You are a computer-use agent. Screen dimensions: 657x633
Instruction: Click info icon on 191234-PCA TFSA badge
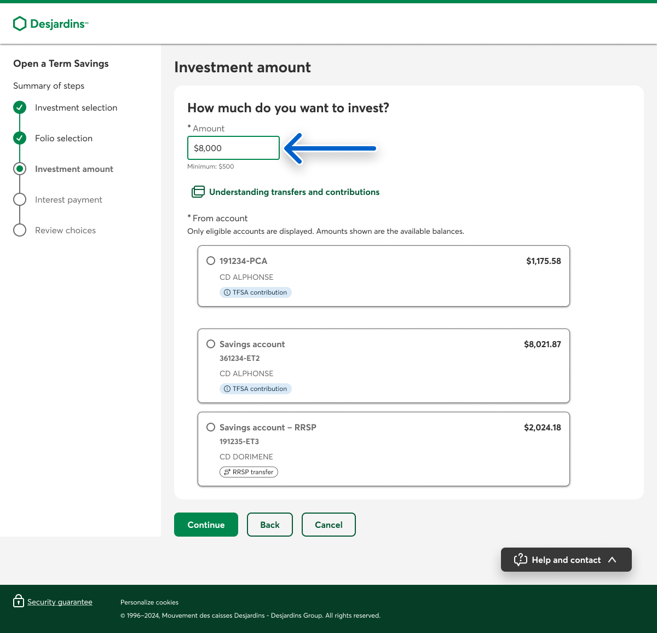pos(227,292)
